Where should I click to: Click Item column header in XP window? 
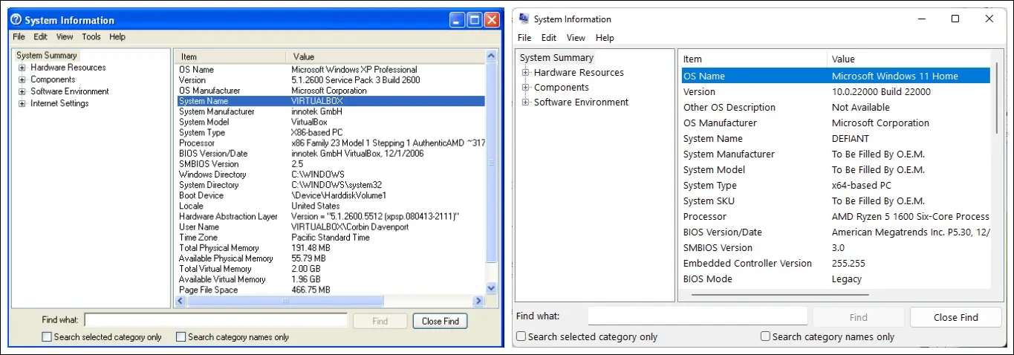click(x=230, y=56)
